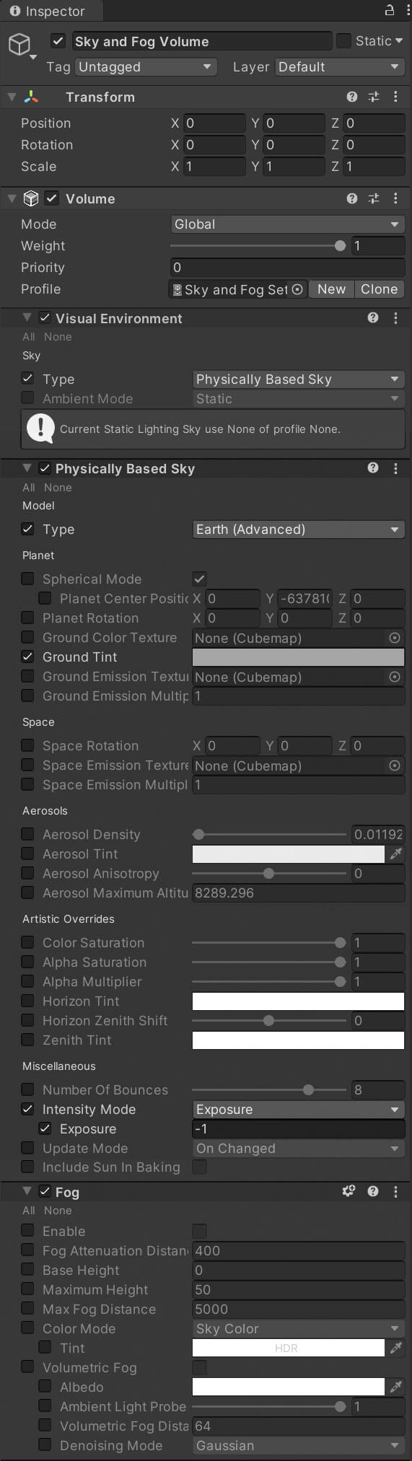
Task: Open the Intensity Mode Exposure dropdown
Action: point(299,1110)
